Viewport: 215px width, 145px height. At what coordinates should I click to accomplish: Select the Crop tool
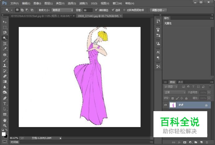tap(5, 43)
